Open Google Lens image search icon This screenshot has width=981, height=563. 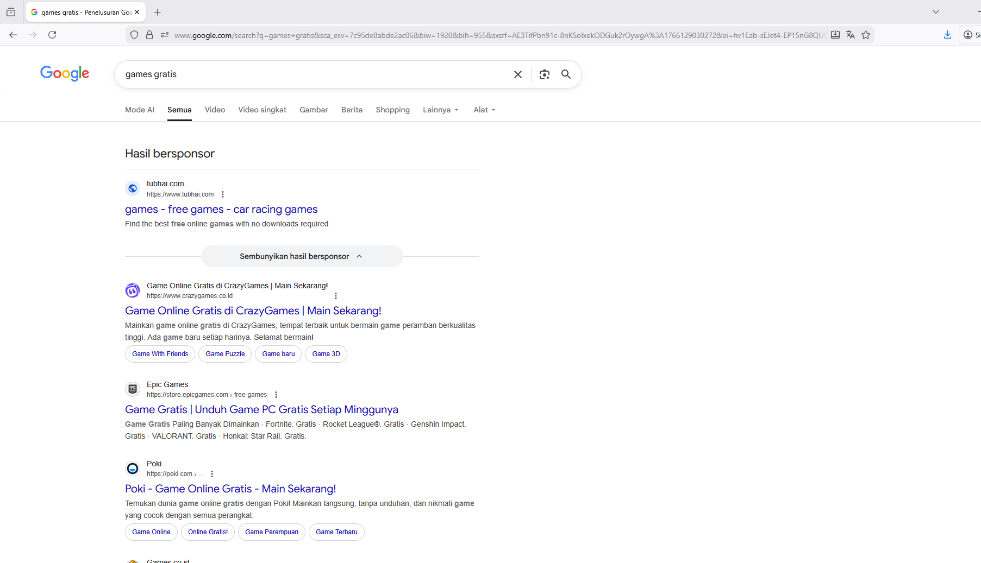point(544,74)
